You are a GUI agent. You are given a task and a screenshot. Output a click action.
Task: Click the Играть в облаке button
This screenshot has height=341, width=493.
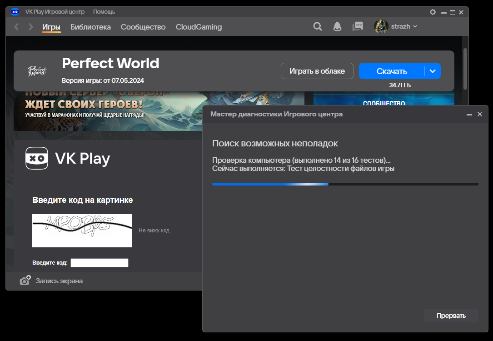tap(317, 71)
